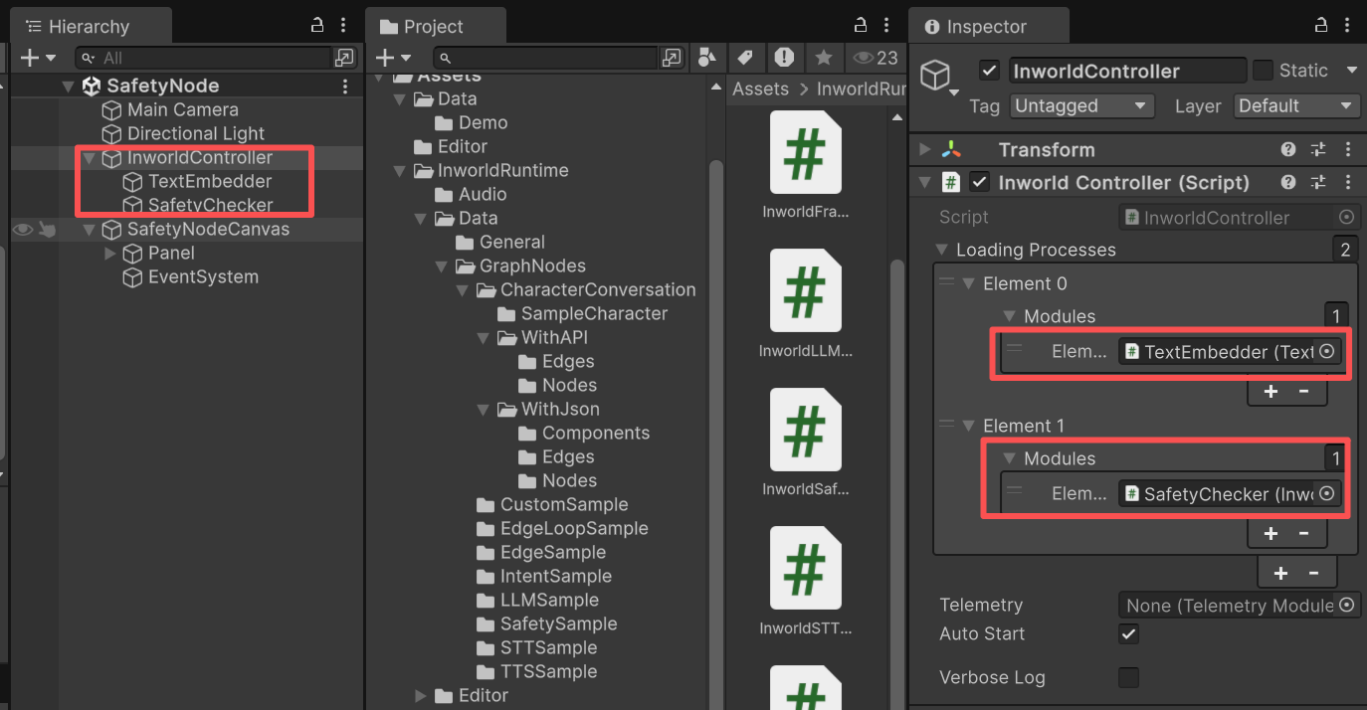Image resolution: width=1367 pixels, height=710 pixels.
Task: Click the Project search-by-log-type alert icon
Action: tap(784, 58)
